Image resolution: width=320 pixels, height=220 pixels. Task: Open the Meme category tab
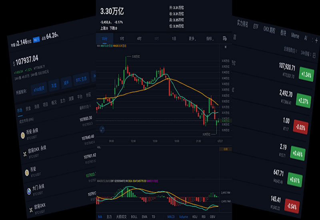(294, 36)
